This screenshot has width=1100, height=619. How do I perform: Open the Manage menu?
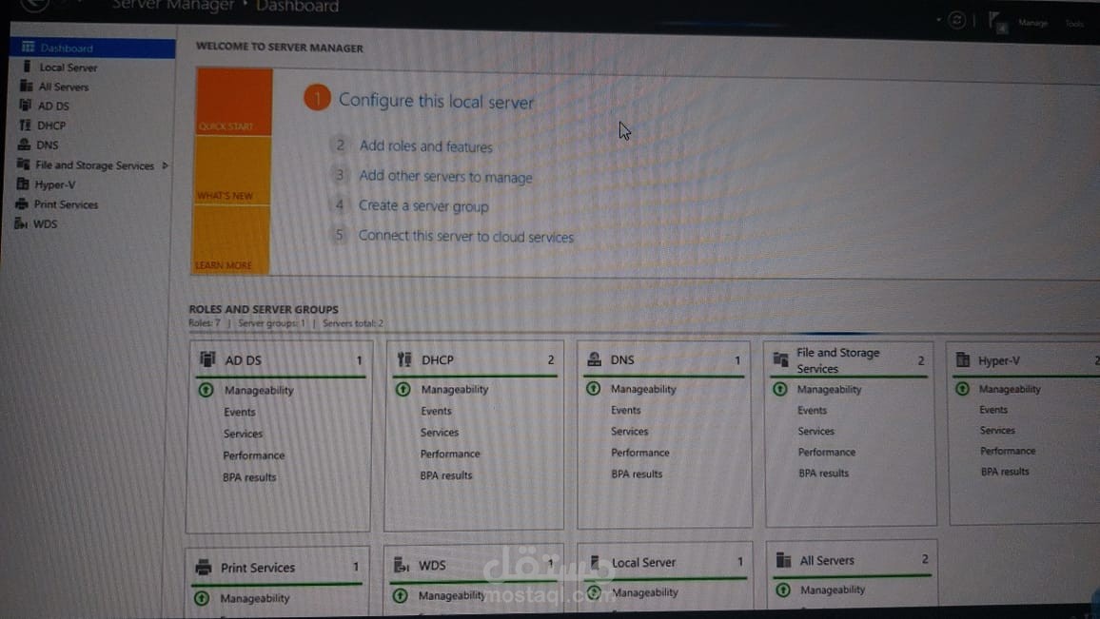(1032, 23)
